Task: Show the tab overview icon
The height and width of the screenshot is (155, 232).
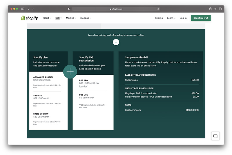Action: [x=220, y=9]
